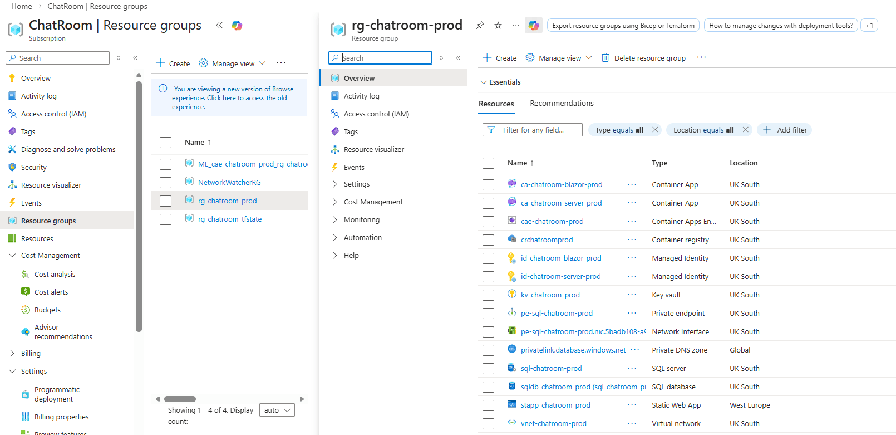This screenshot has height=435, width=896.
Task: Focus the resource group menu Search box
Action: click(x=381, y=58)
